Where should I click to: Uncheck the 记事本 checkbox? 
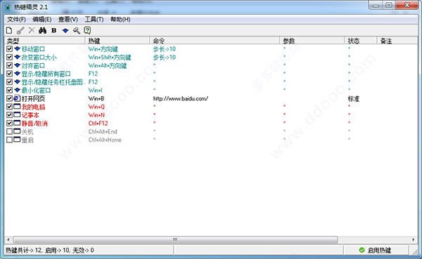point(9,115)
